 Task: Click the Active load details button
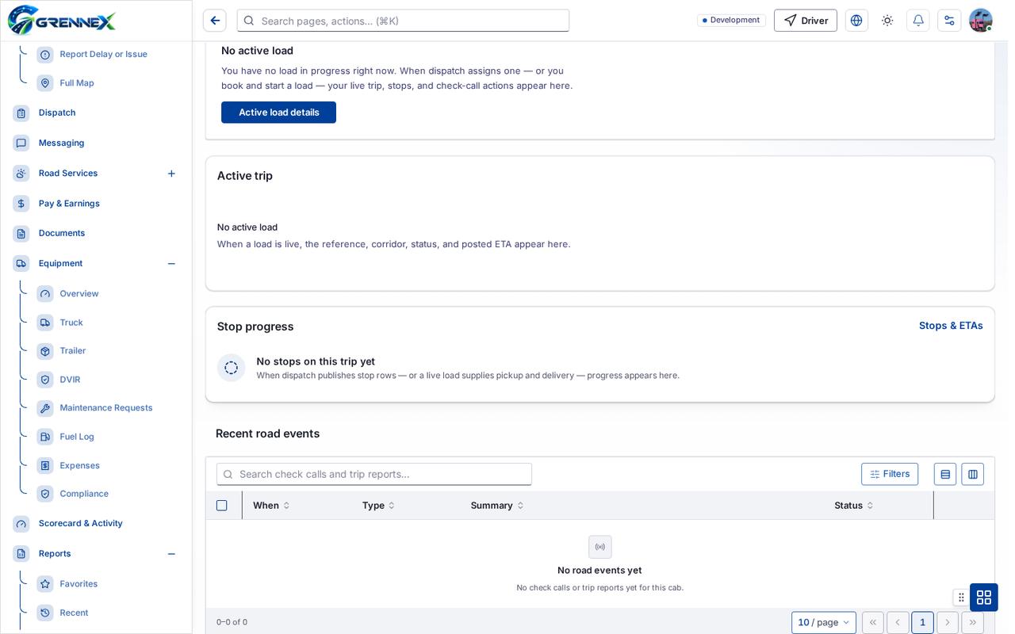click(278, 113)
